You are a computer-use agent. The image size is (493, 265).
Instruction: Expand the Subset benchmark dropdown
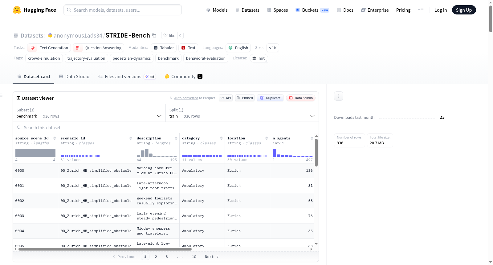(89, 113)
